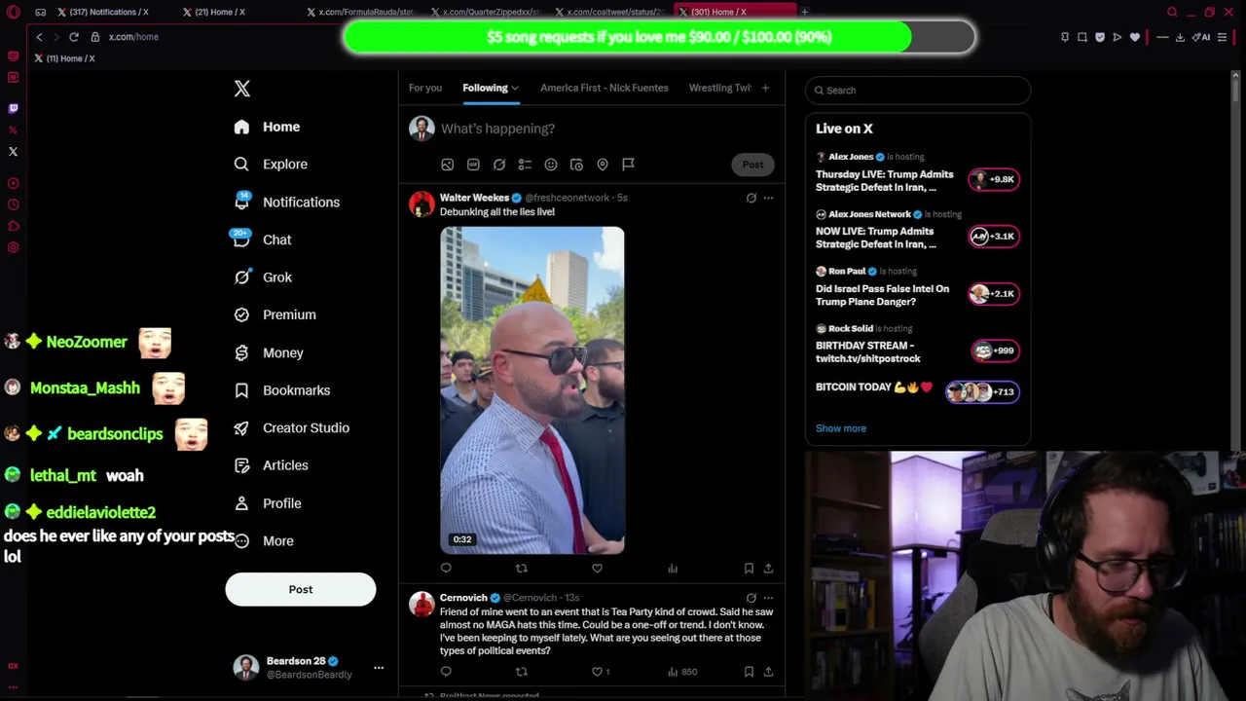This screenshot has height=701, width=1246.
Task: Bookmark Cernovich's post
Action: [749, 672]
